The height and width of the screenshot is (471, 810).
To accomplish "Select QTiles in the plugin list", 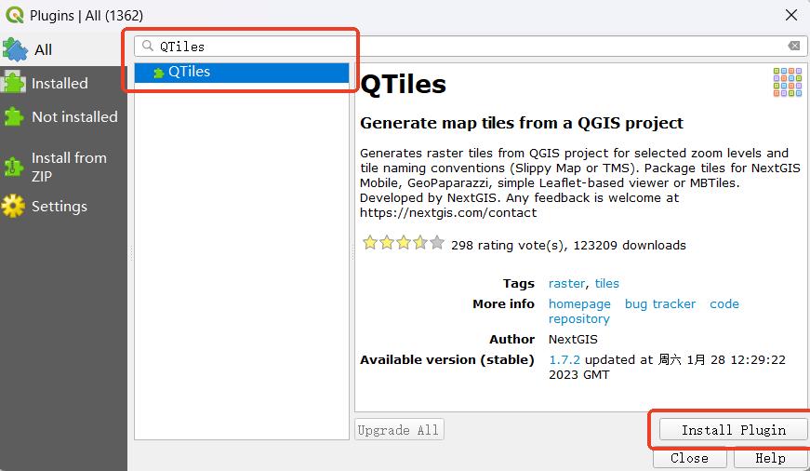I will click(242, 73).
